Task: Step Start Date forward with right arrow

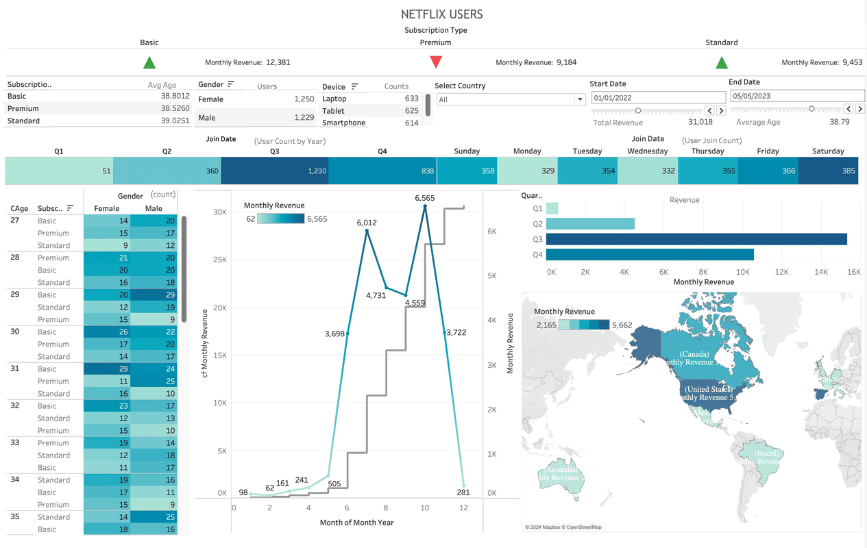Action: 721,110
